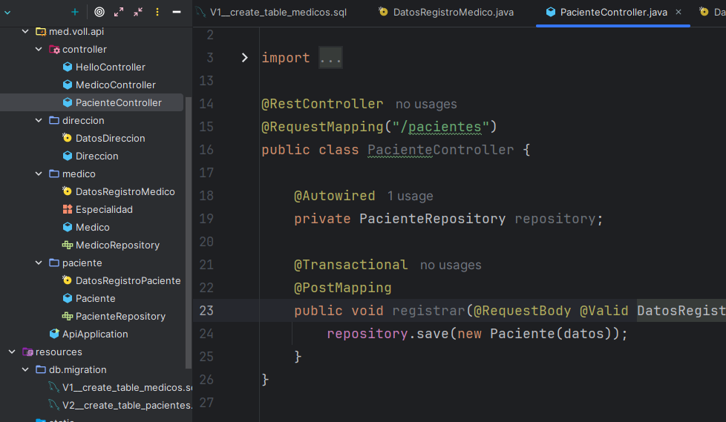Screen dimensions: 726x422
Task: Open Paciente class in tree
Action: pyautogui.click(x=95, y=298)
